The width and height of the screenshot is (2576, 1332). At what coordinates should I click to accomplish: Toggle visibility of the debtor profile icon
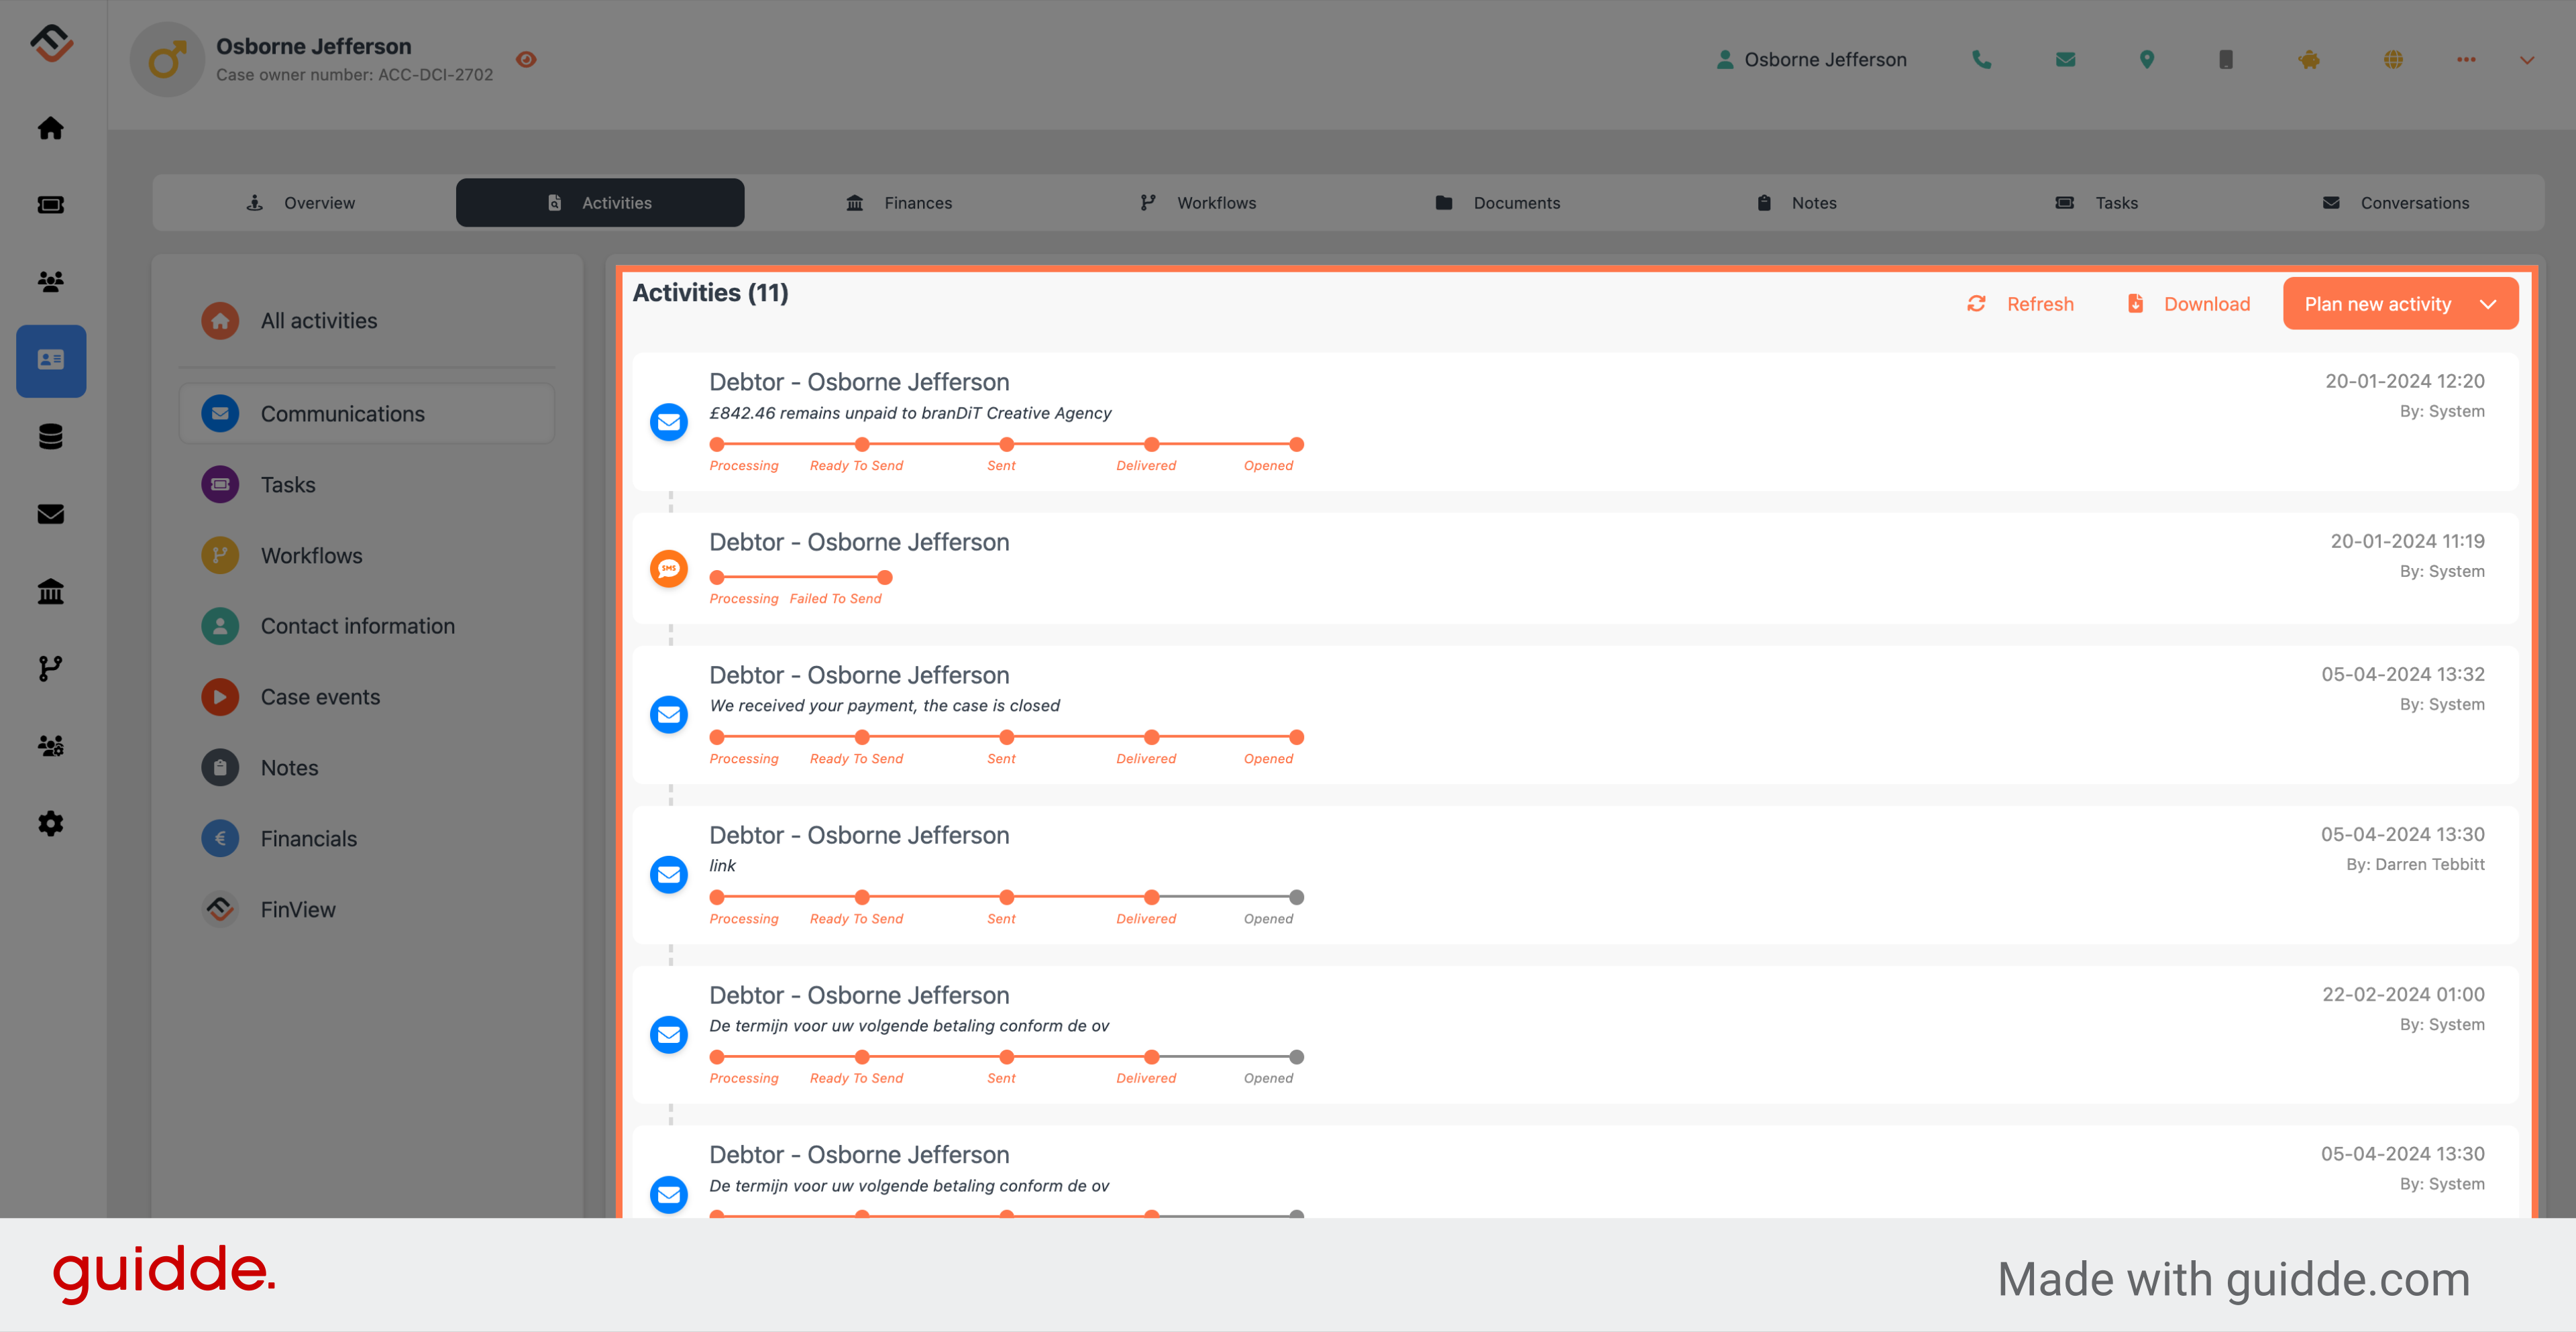point(529,63)
